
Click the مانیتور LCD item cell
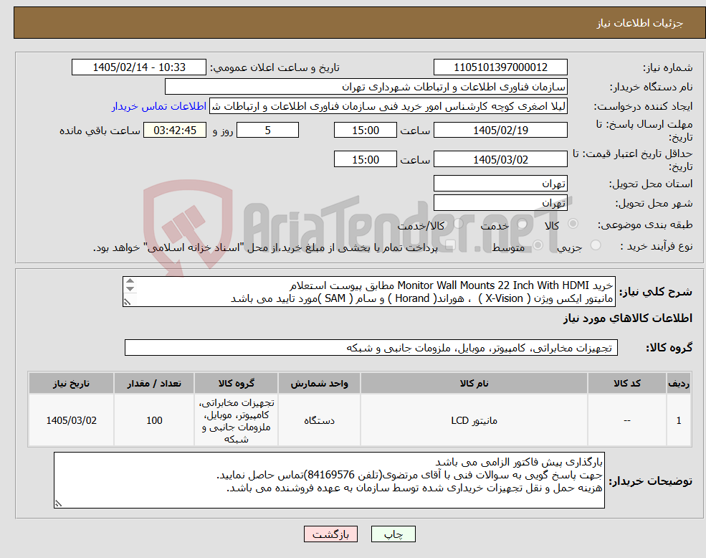click(x=474, y=420)
